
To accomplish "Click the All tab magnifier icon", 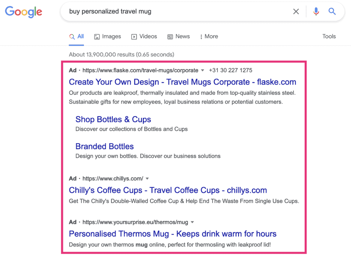I will [72, 37].
